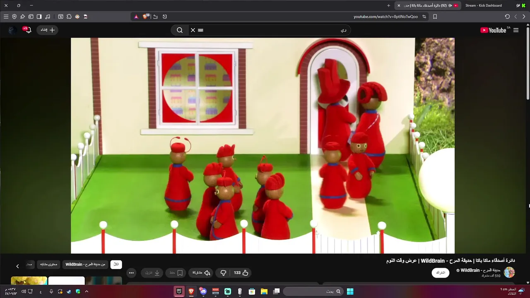Switch to the YouTube video tab

(428, 5)
